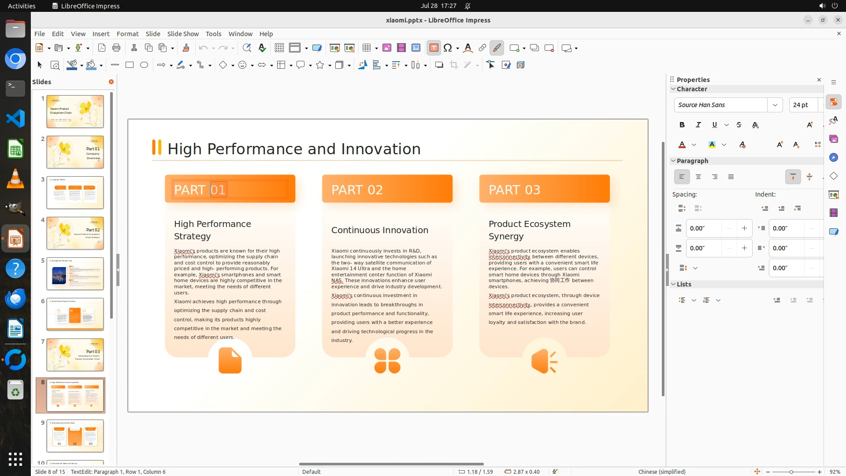Close the Slides panel
Screen dimensions: 846x476
111,82
